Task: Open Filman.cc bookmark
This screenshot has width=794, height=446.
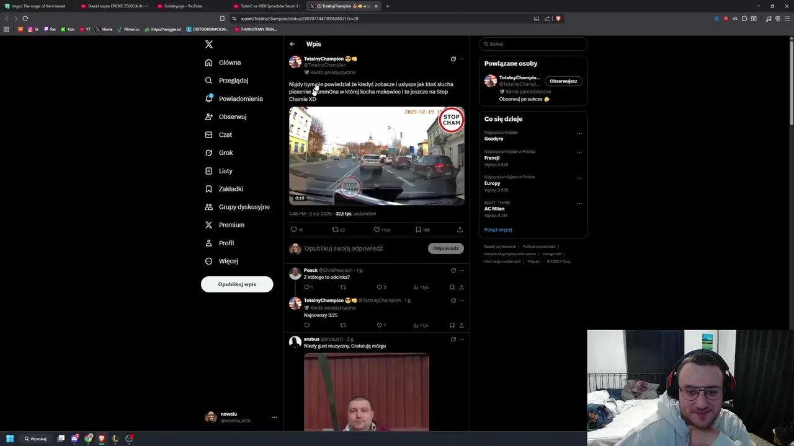Action: (x=128, y=29)
